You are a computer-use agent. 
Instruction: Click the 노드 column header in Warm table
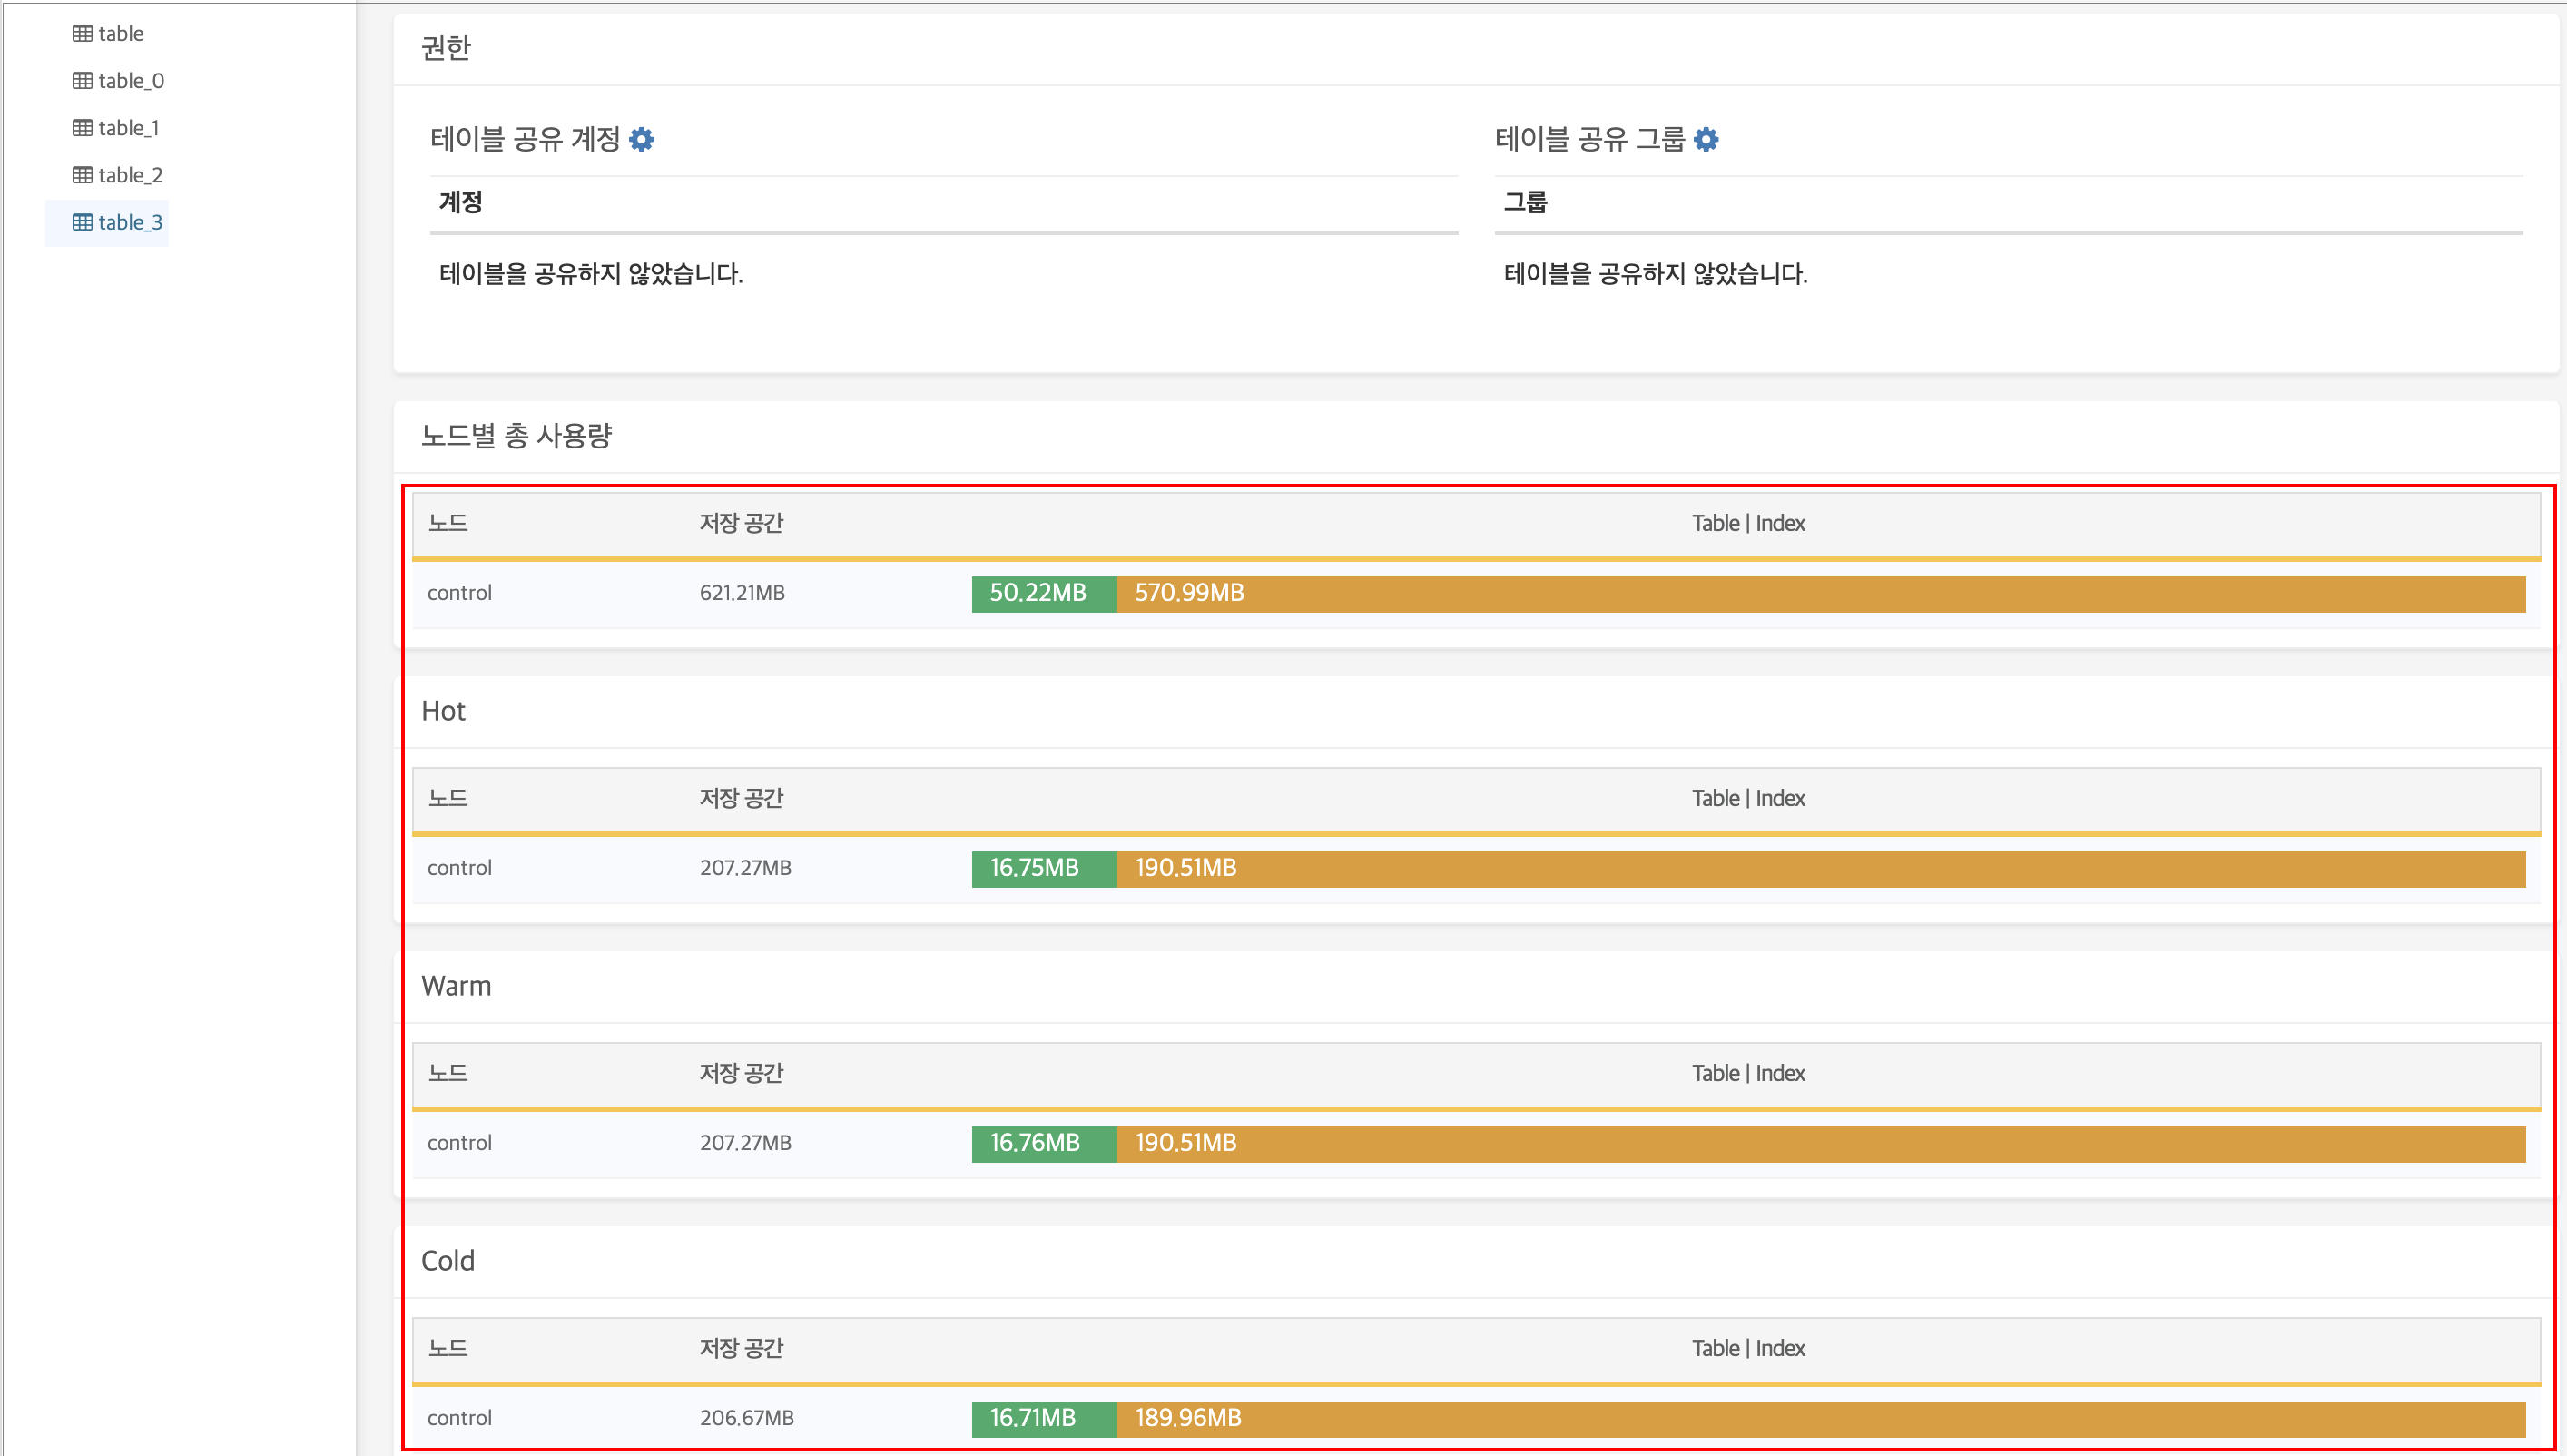(x=448, y=1073)
